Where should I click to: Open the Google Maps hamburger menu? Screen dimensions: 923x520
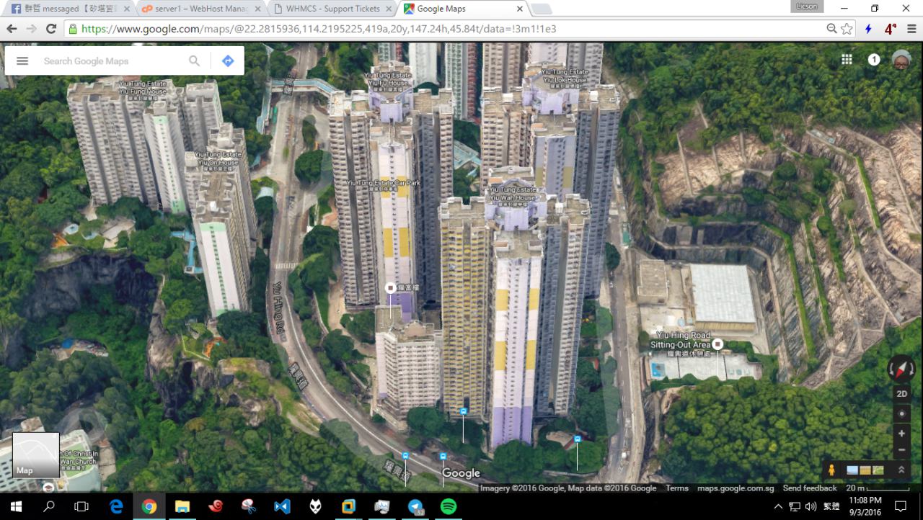click(22, 61)
